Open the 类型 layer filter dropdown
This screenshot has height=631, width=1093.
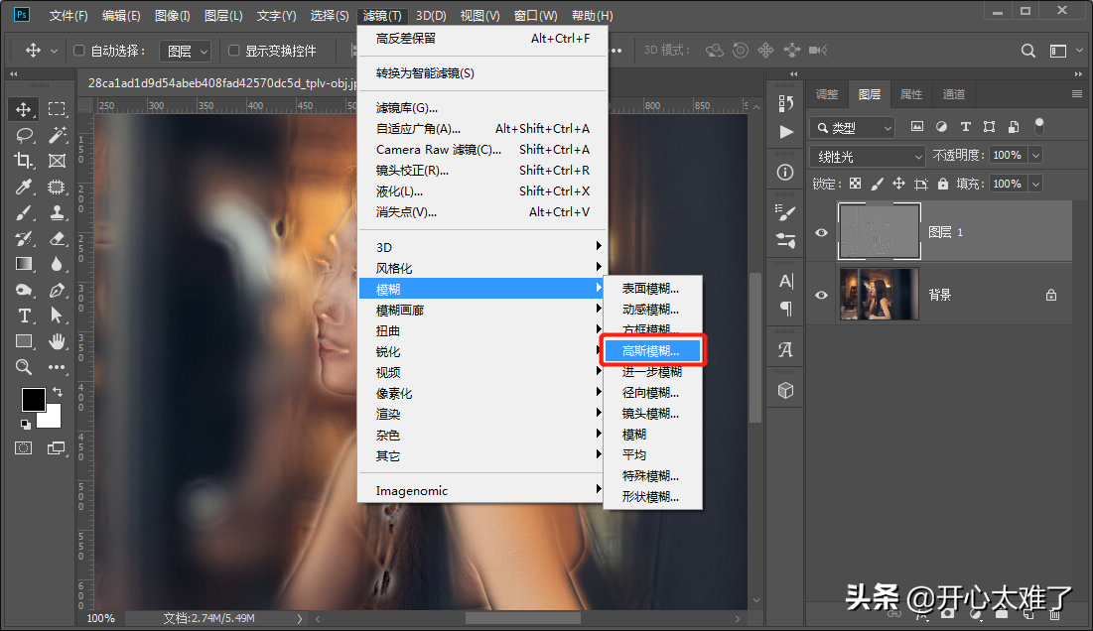click(x=852, y=127)
